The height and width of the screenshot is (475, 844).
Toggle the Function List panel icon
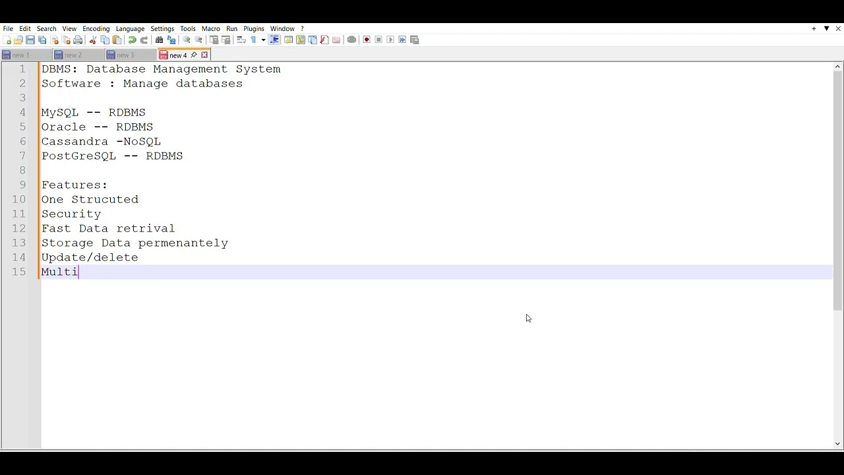click(x=324, y=40)
